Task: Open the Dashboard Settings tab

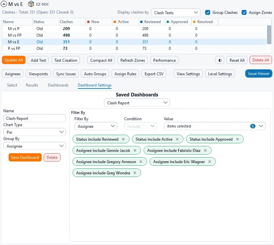Action: coord(95,85)
